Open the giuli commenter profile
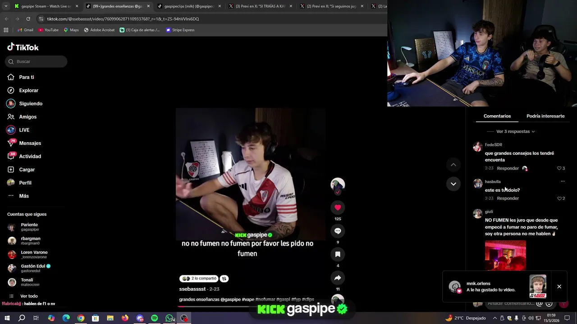This screenshot has height=324, width=577. click(x=489, y=211)
